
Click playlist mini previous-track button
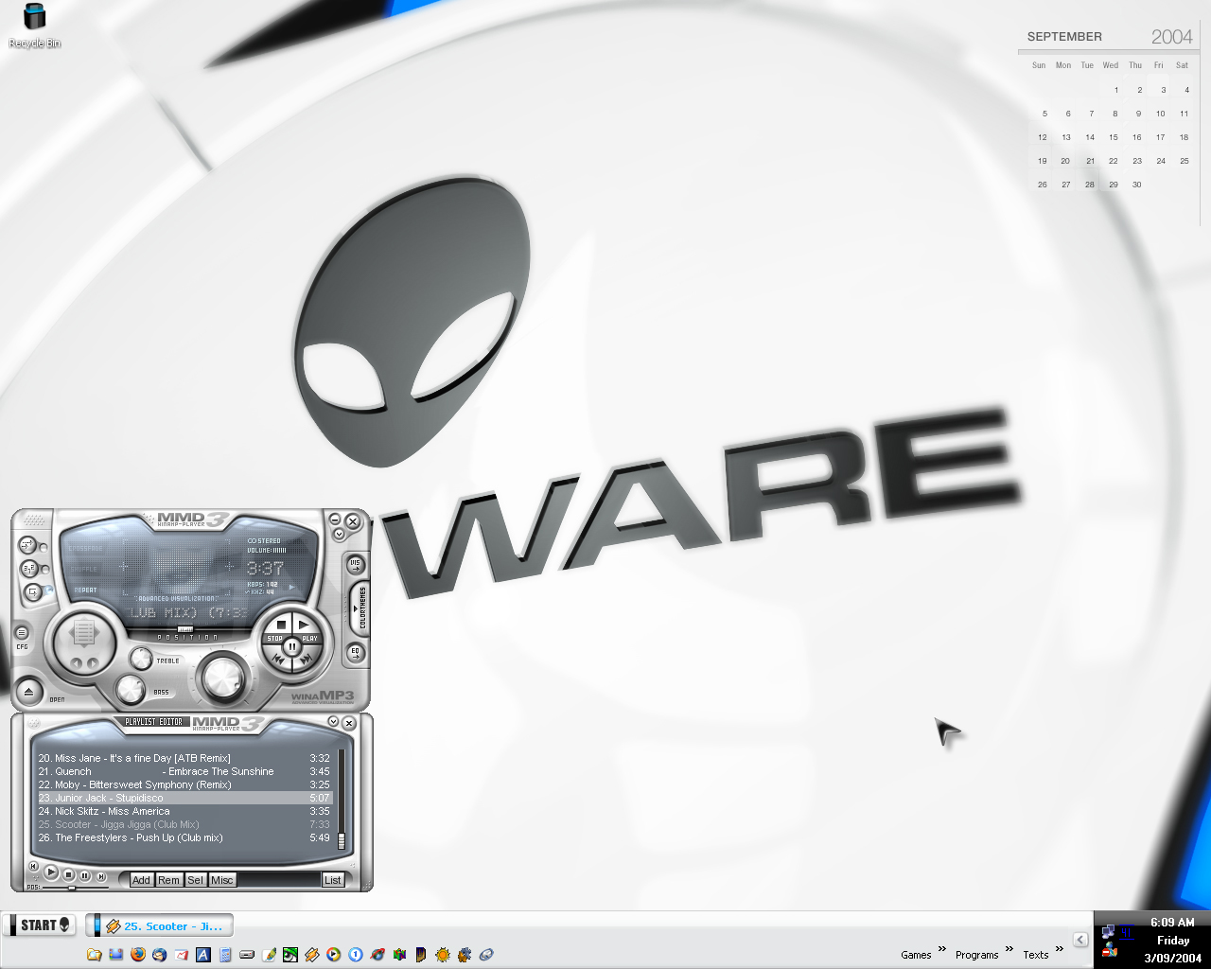[x=34, y=866]
